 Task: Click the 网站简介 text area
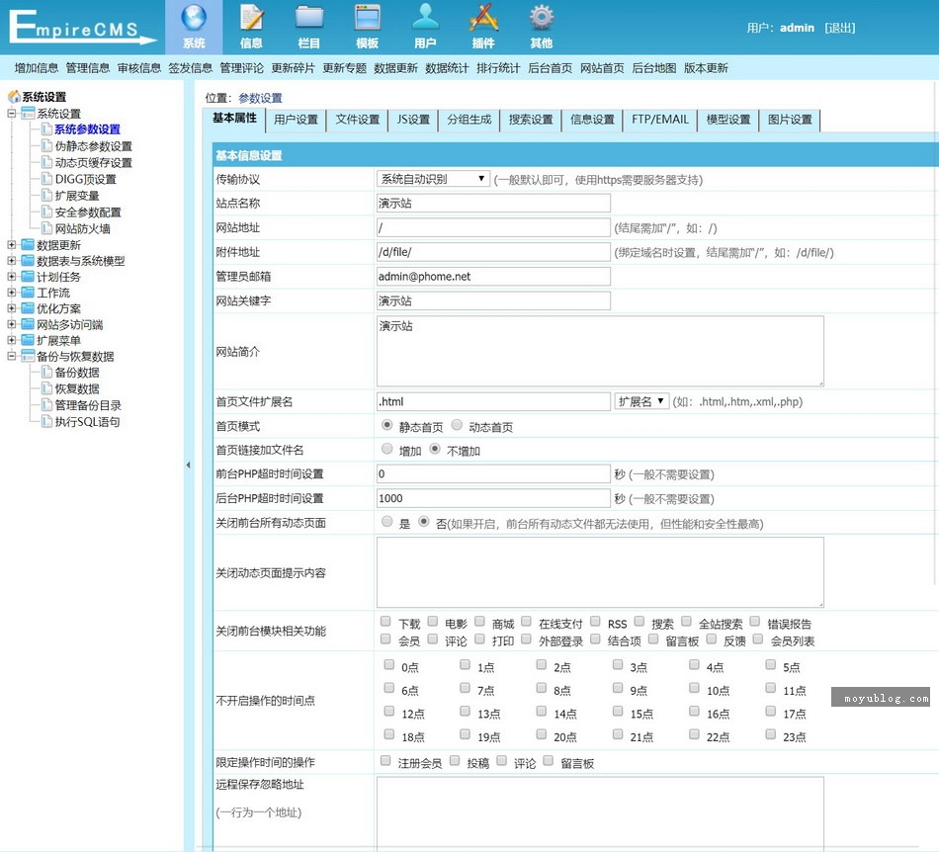click(600, 351)
